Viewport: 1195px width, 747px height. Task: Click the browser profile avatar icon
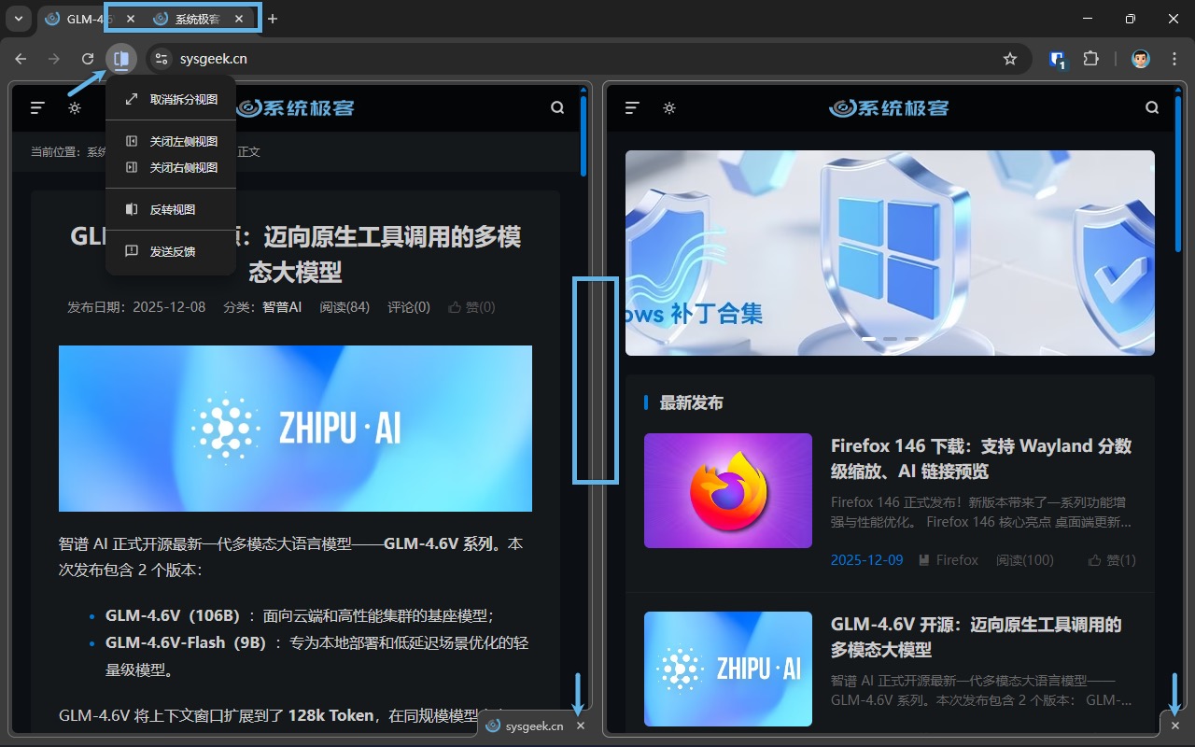pyautogui.click(x=1140, y=58)
